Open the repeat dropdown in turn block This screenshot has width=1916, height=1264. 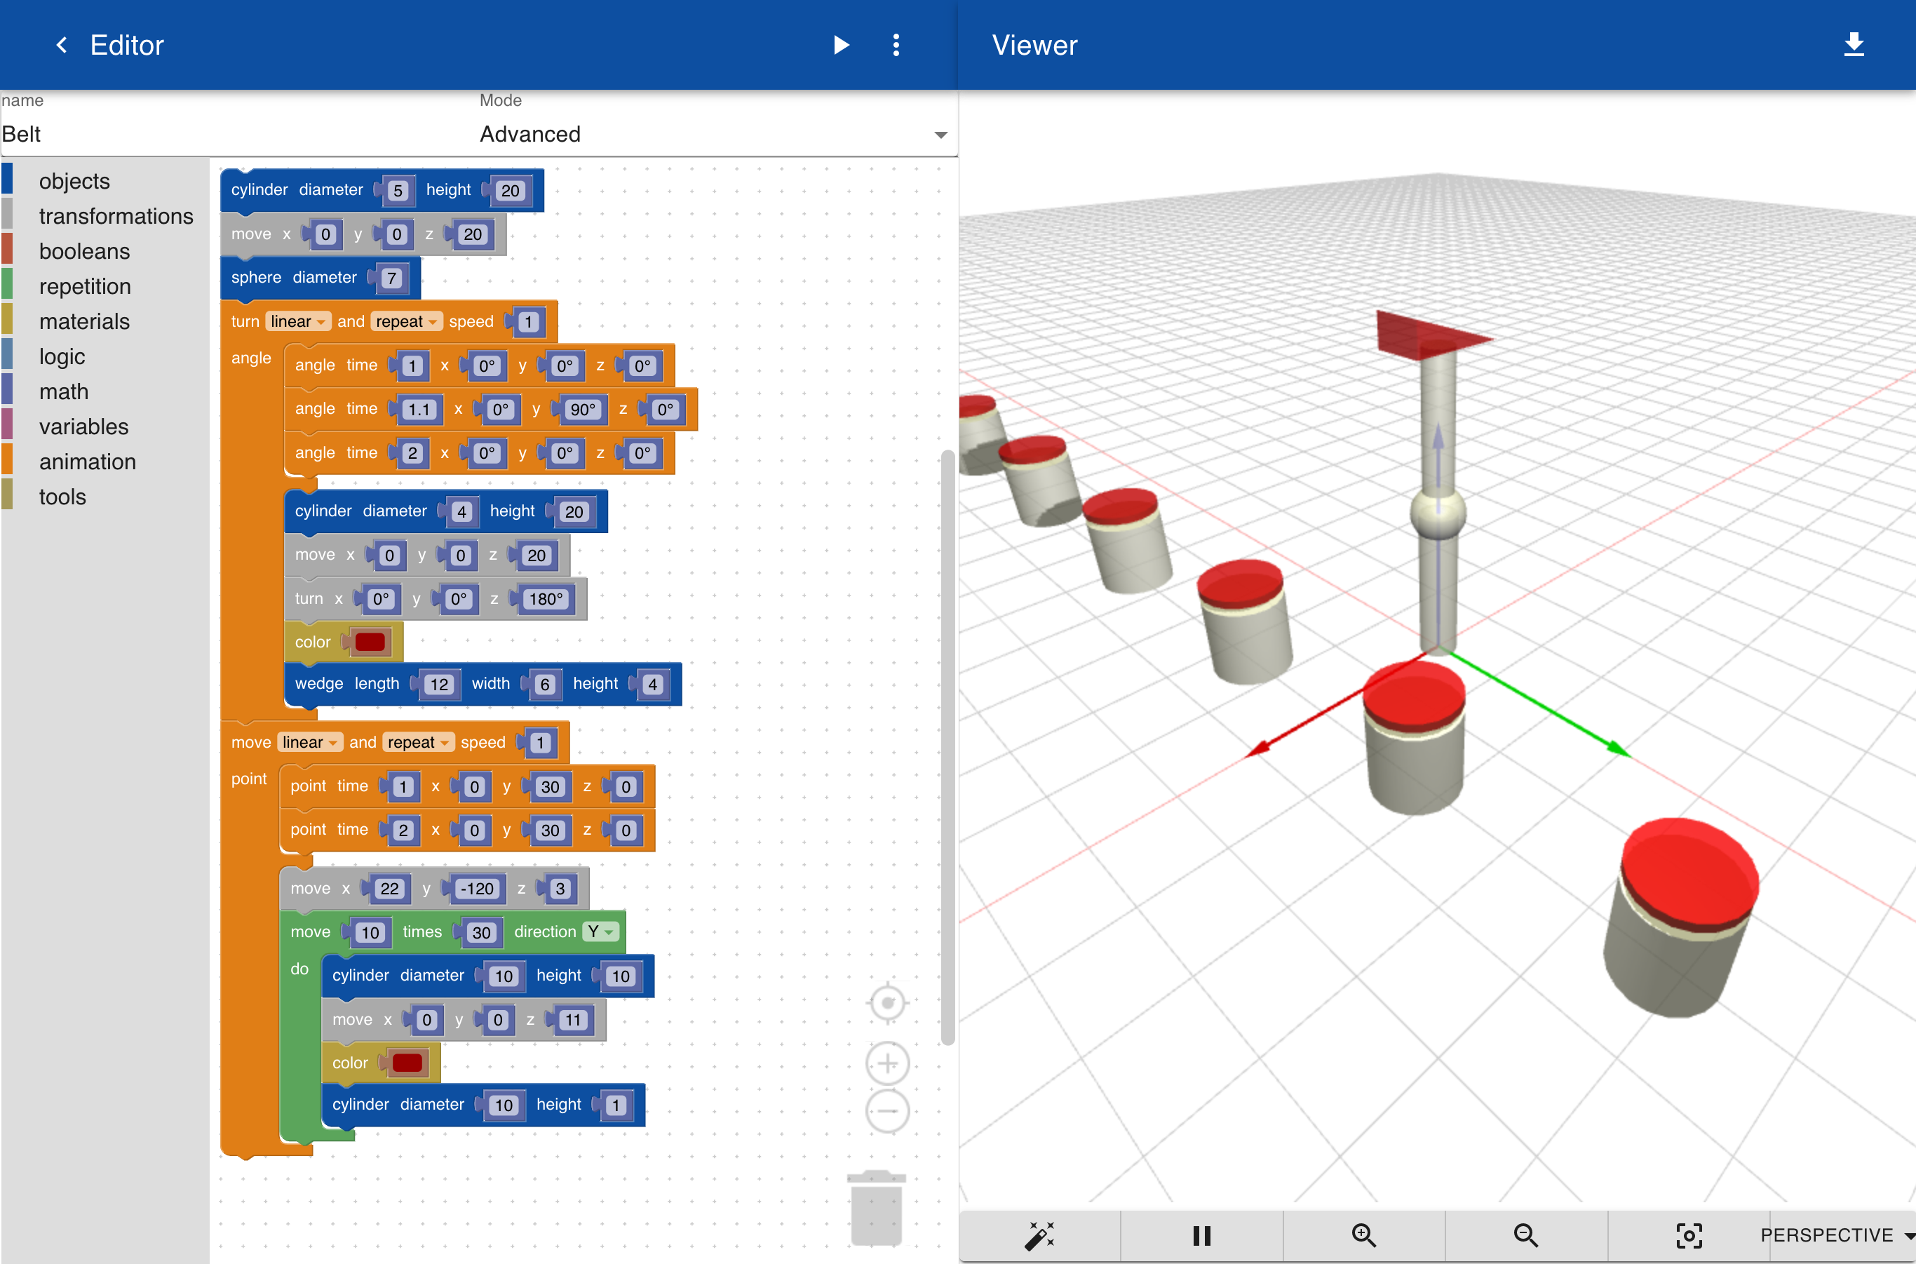click(406, 321)
